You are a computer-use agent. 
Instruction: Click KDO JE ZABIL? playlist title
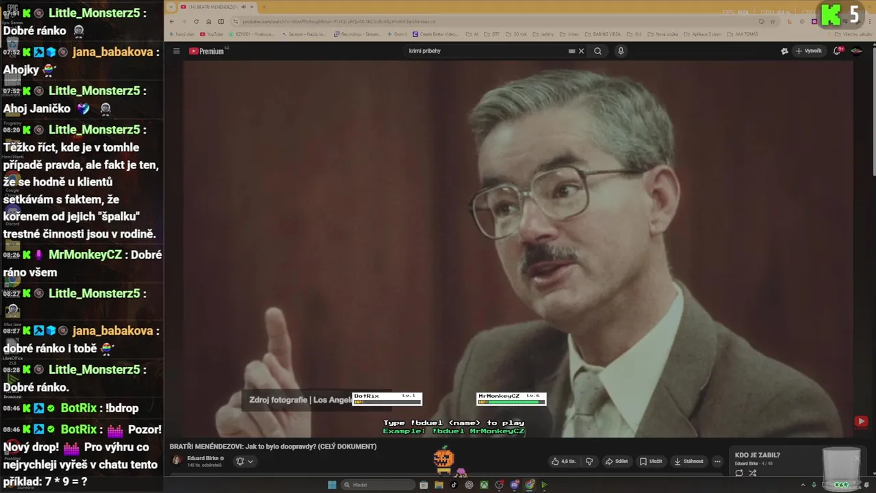click(x=758, y=455)
